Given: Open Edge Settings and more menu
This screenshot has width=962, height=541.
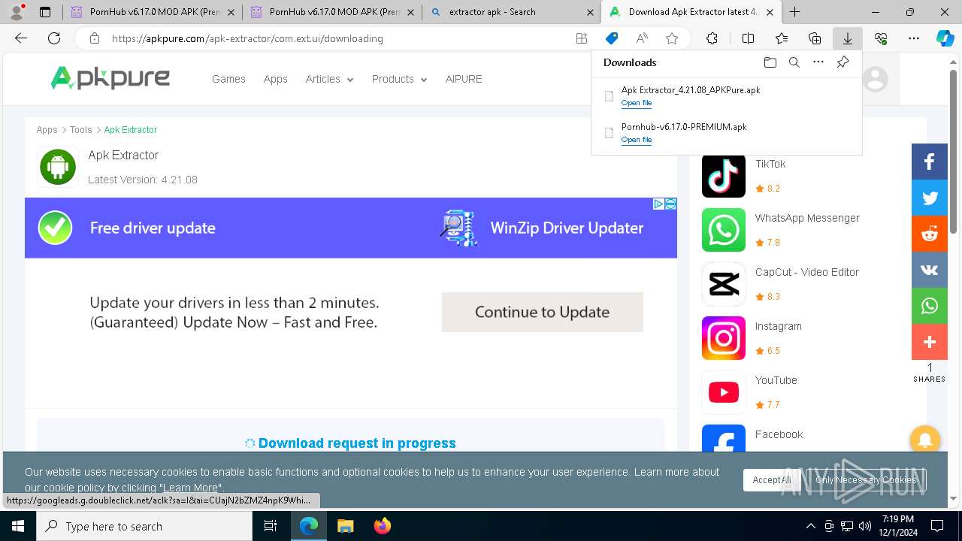Looking at the screenshot, I should [913, 38].
